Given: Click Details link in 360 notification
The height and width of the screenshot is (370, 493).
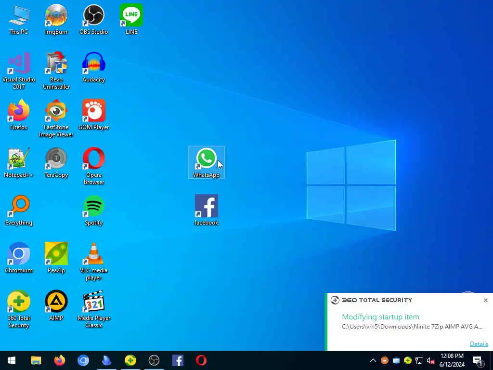Looking at the screenshot, I should click(479, 344).
